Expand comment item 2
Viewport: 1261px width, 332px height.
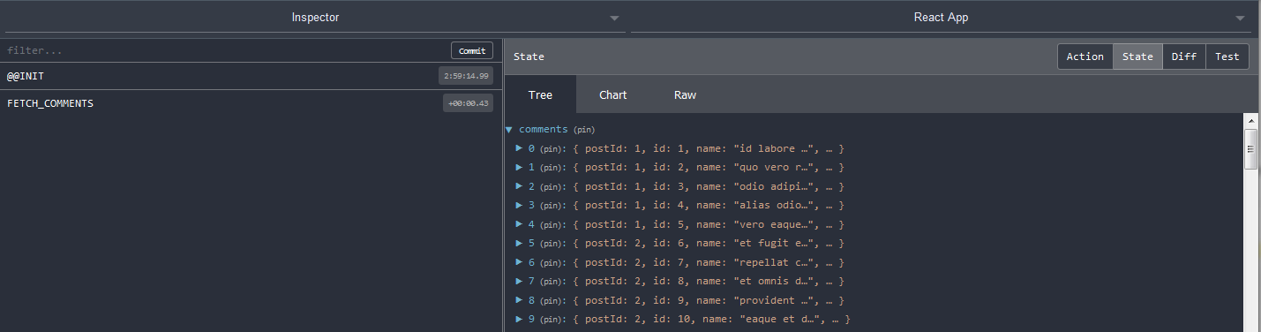pyautogui.click(x=520, y=186)
